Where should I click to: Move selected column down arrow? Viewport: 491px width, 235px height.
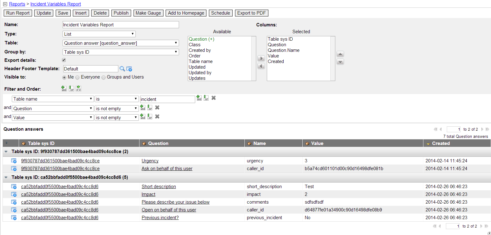tap(340, 62)
